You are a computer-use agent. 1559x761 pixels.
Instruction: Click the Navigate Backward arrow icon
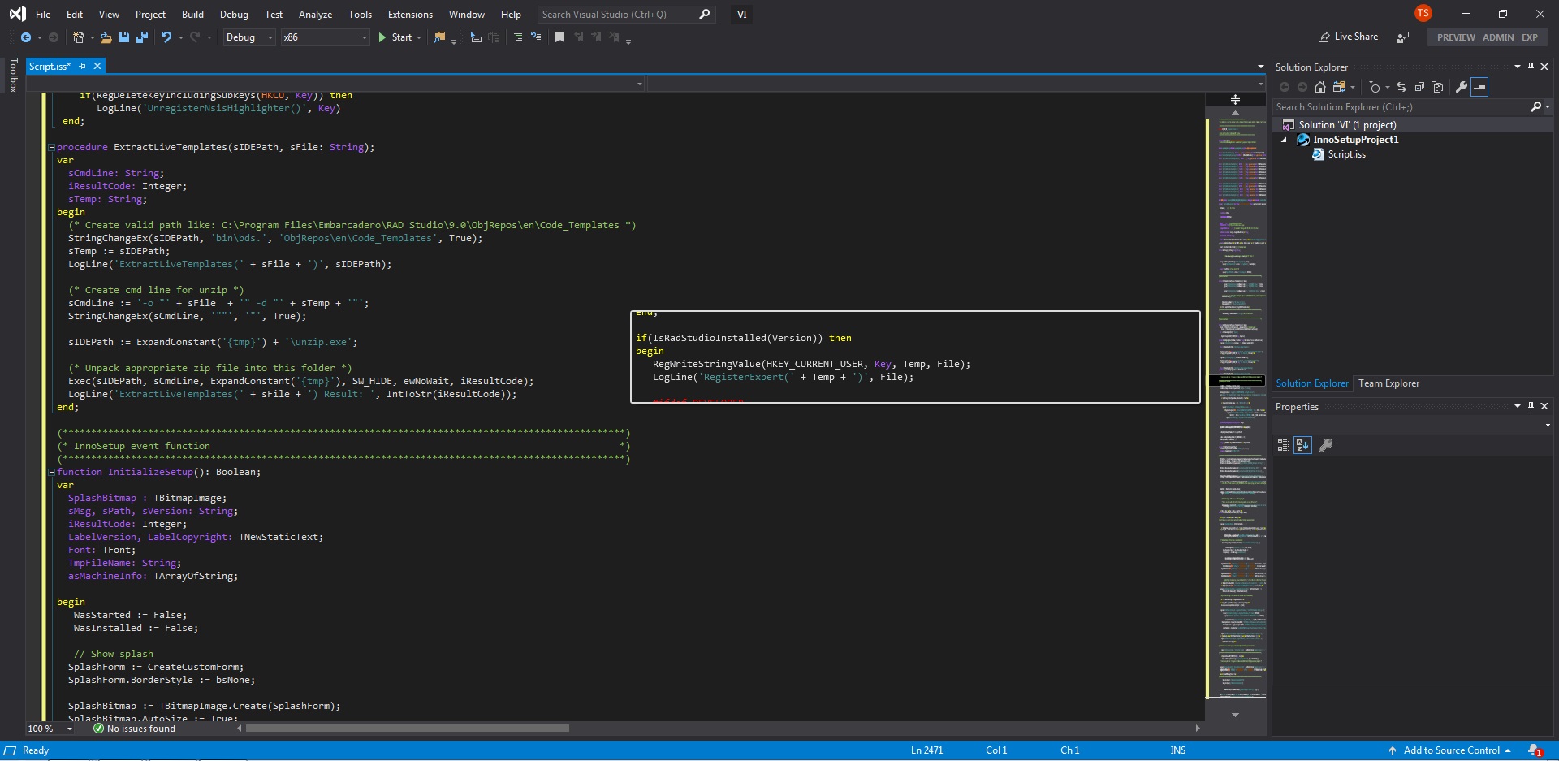tap(26, 37)
